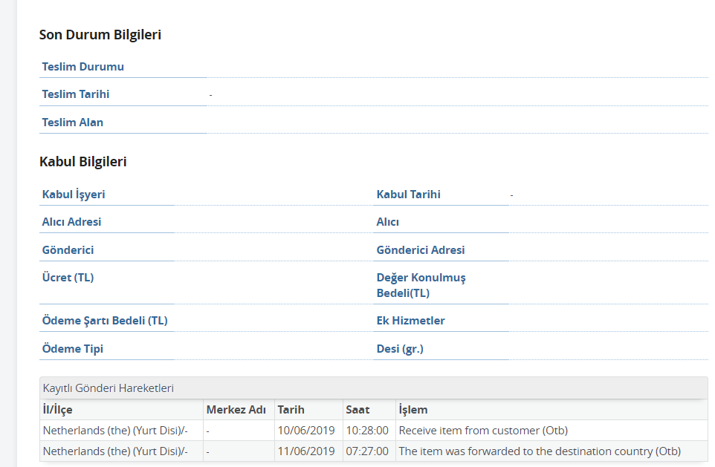715x467 pixels.
Task: Click the Desi (gr.) label
Action: pyautogui.click(x=400, y=349)
